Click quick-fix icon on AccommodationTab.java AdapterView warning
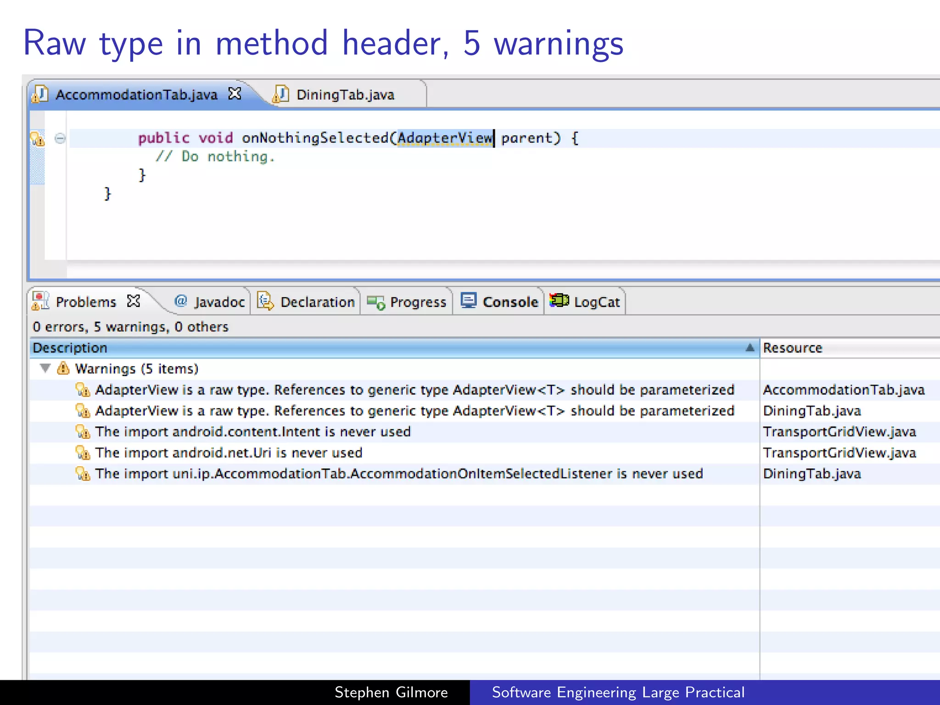The width and height of the screenshot is (940, 705). (x=83, y=390)
